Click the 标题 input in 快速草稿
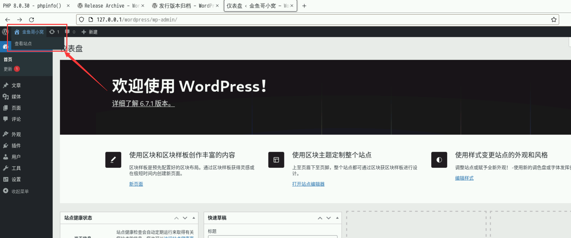This screenshot has width=571, height=238. [272, 237]
